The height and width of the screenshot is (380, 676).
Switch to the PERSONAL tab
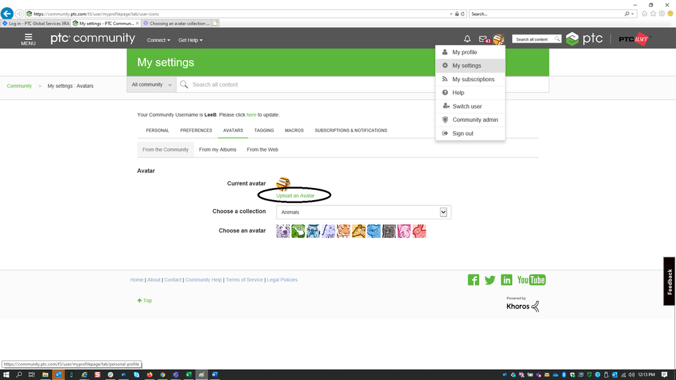click(158, 130)
